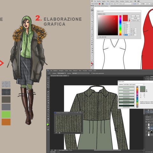Select the Photoshop document tab
Viewport: 153px width, 153px height.
[60, 76]
